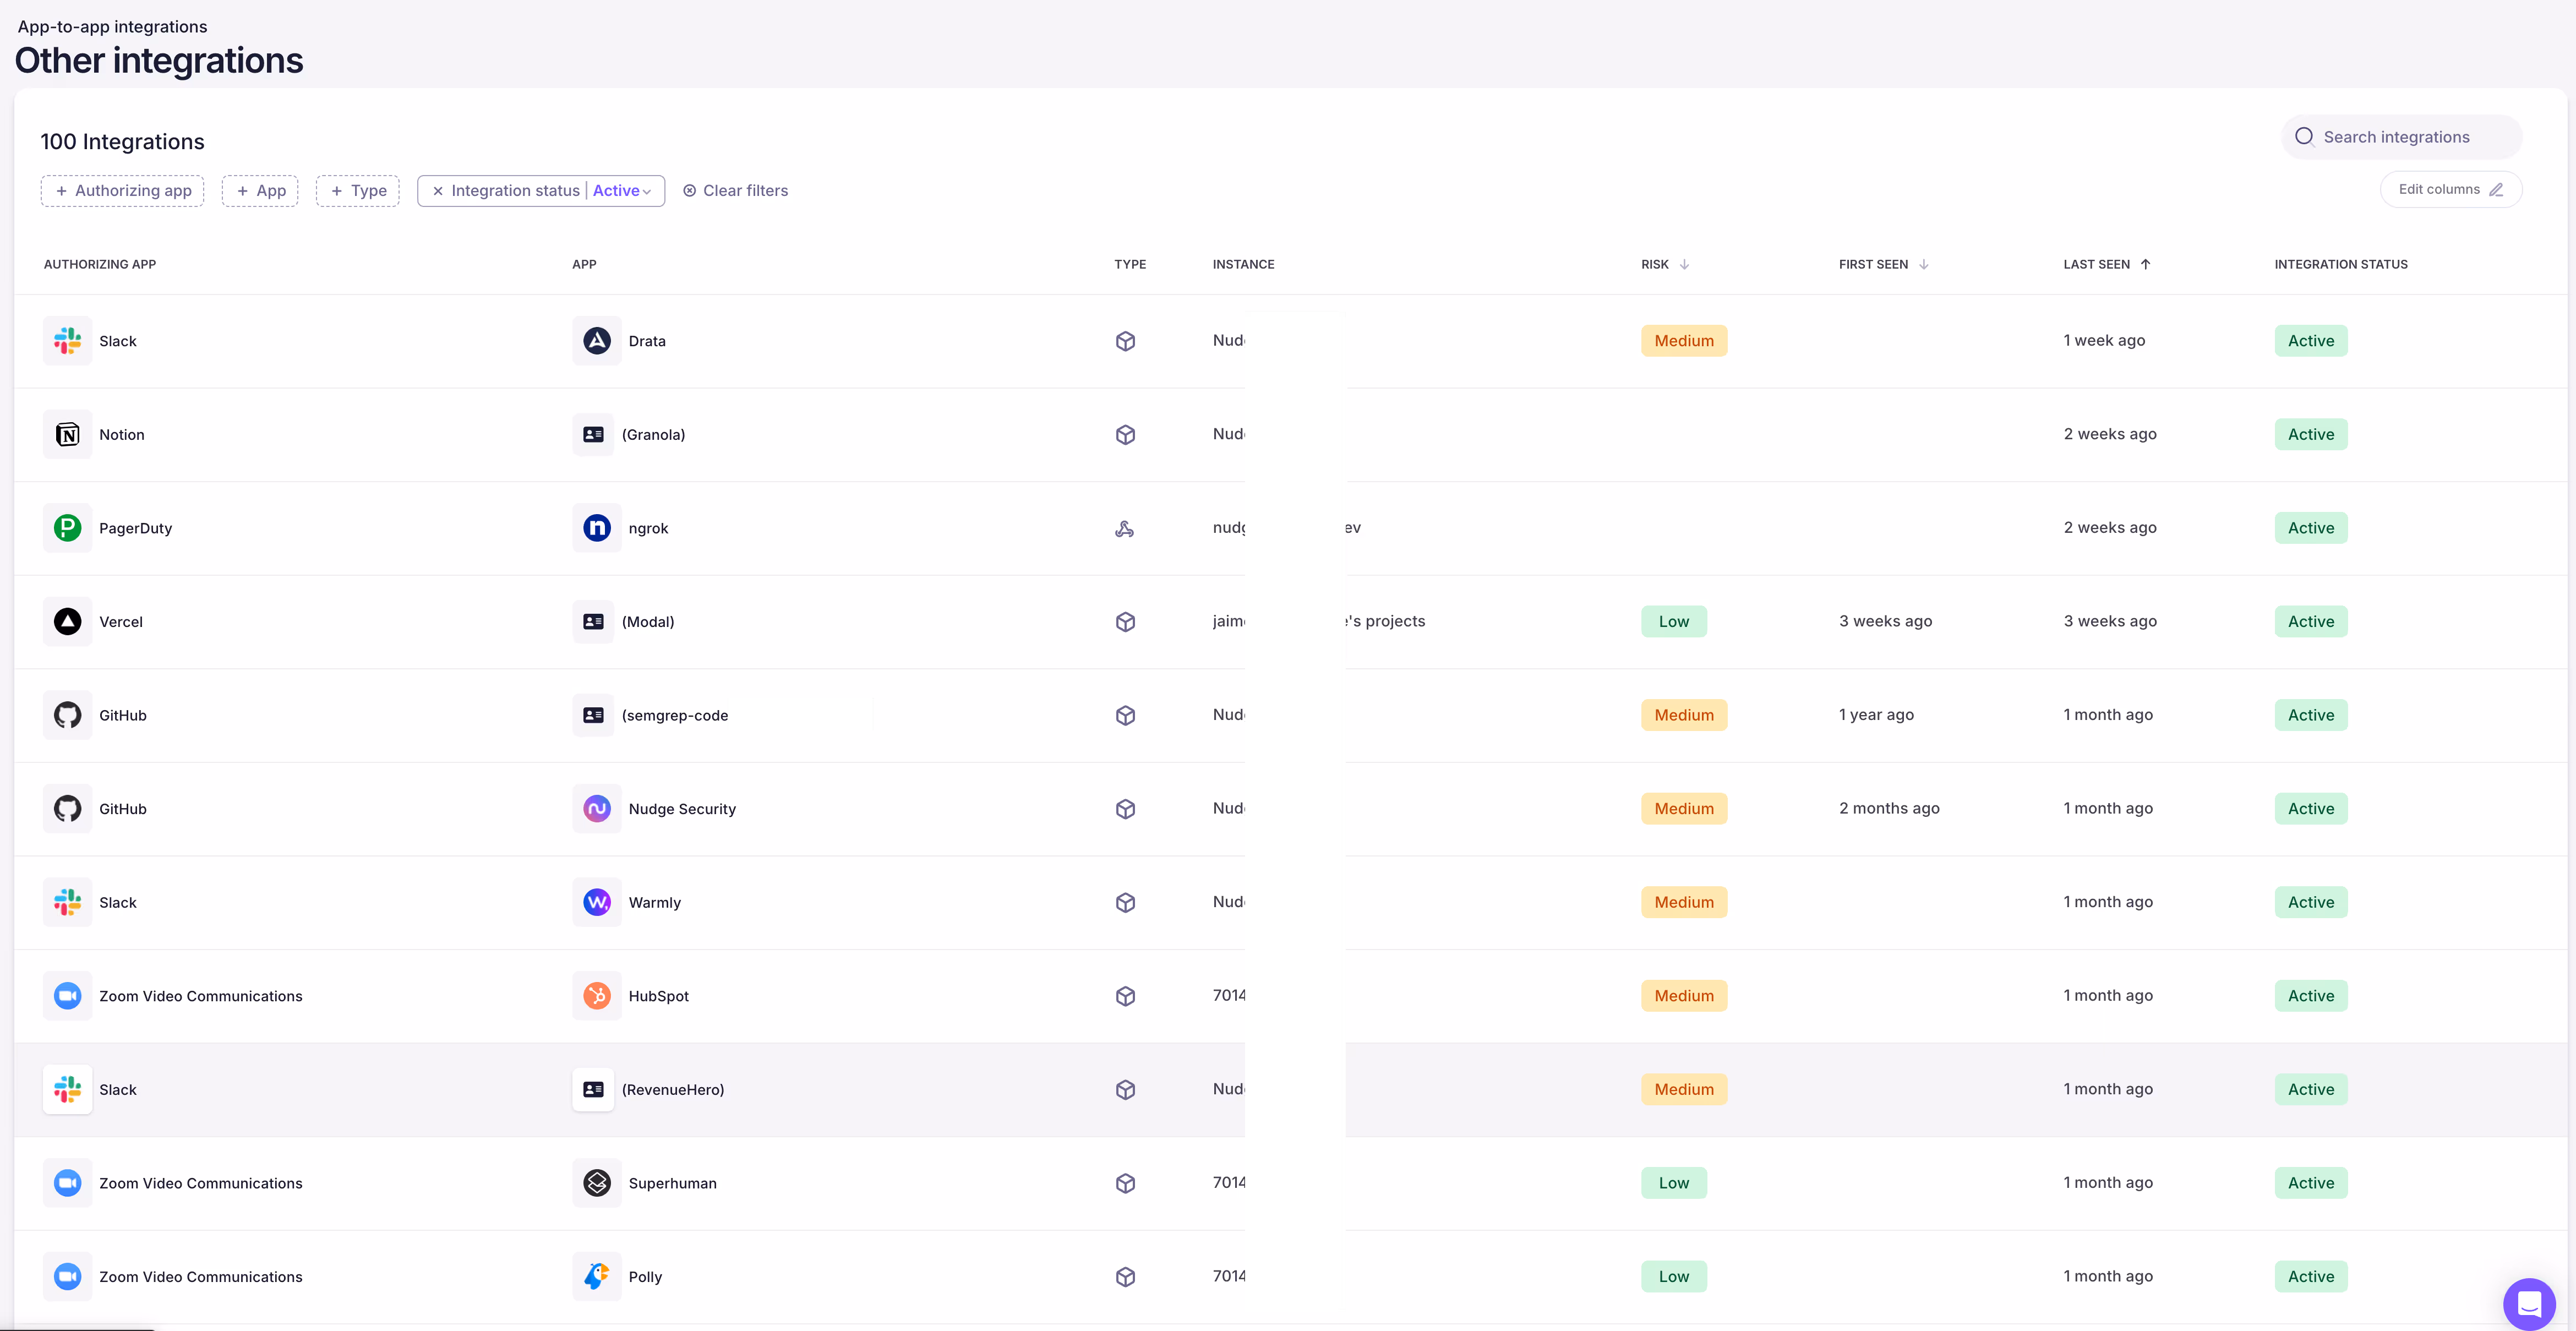Click the '1 week ago' last seen cell
This screenshot has width=2576, height=1331.
2104,341
